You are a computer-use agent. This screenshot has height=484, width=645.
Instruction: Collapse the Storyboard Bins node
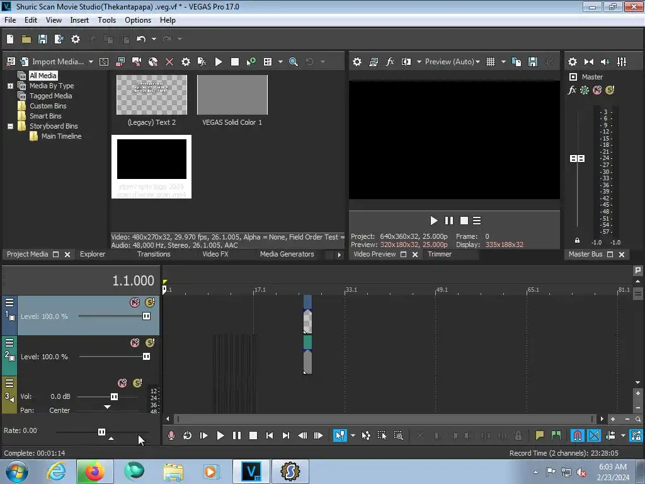[x=10, y=126]
